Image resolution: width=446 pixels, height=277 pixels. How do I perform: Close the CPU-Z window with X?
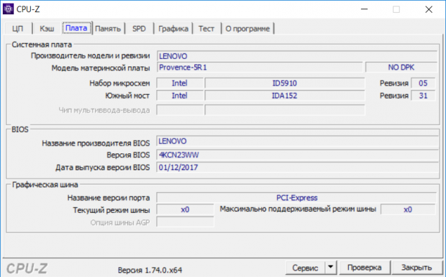(429, 9)
